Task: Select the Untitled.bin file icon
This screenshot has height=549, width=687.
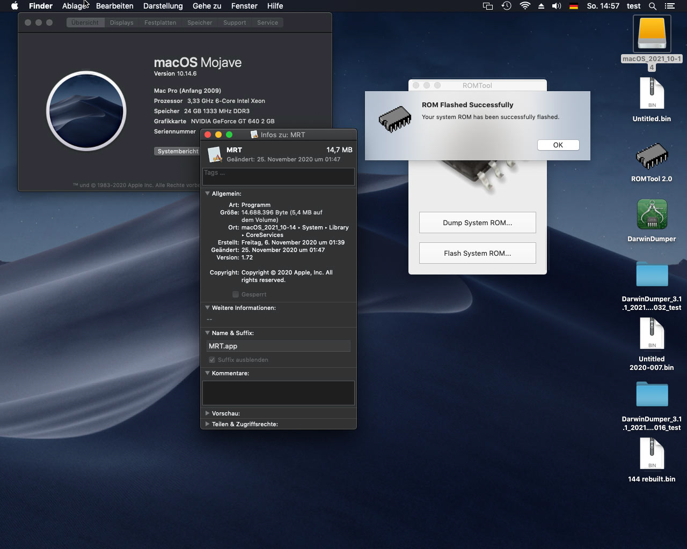Action: tap(652, 93)
